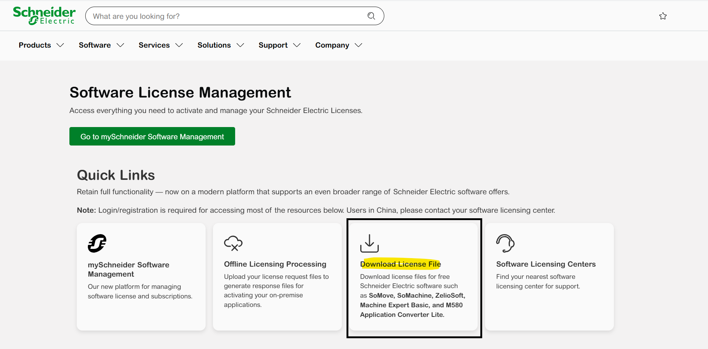Viewport: 708px width, 349px height.
Task: Click the 'Quick Links' heading
Action: pyautogui.click(x=116, y=175)
